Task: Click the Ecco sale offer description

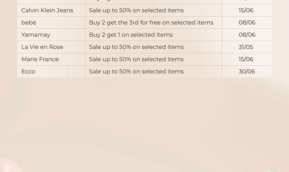Action: click(x=136, y=71)
